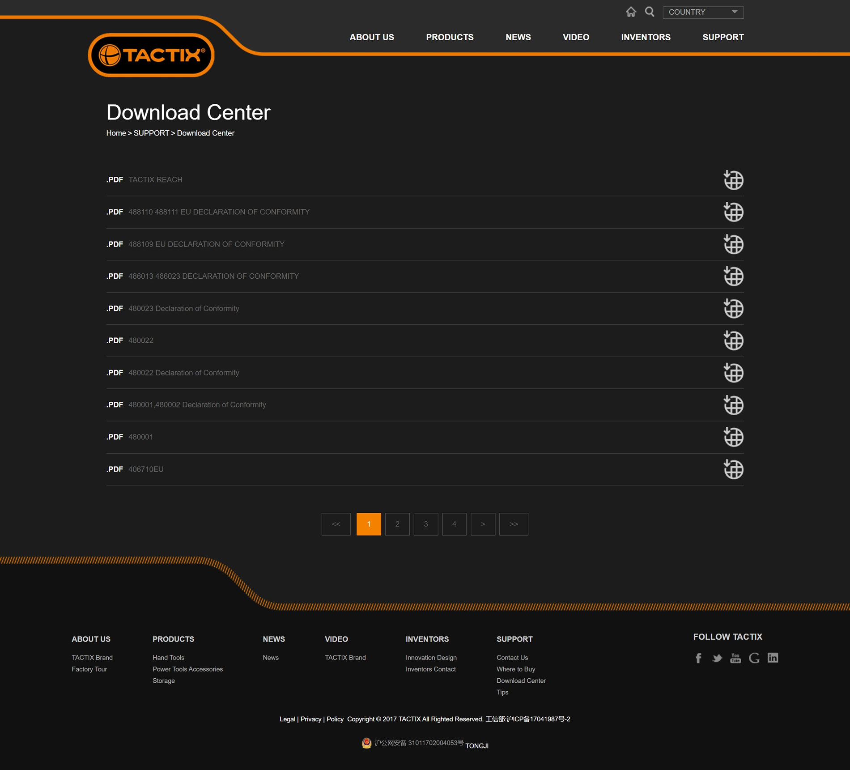Open the VIDEO menu
850x770 pixels.
click(x=576, y=37)
